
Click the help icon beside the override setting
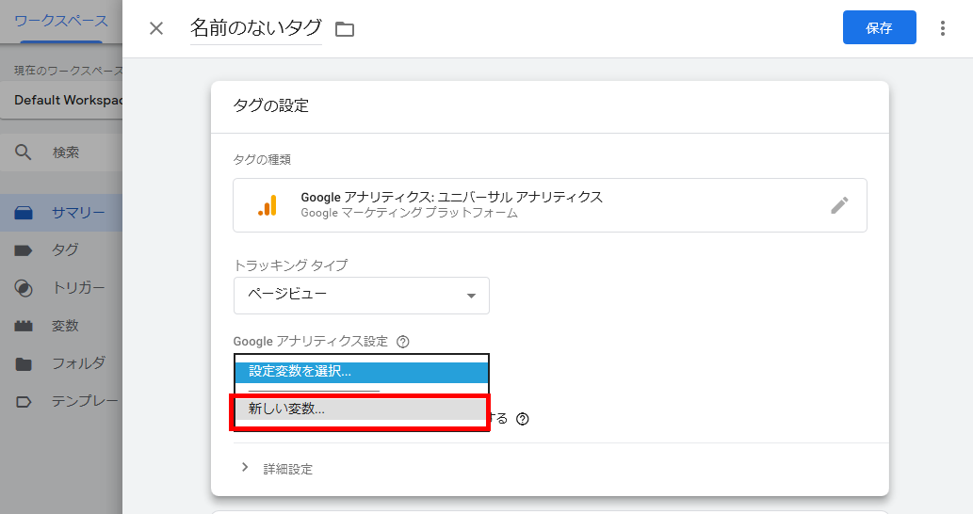pos(523,419)
